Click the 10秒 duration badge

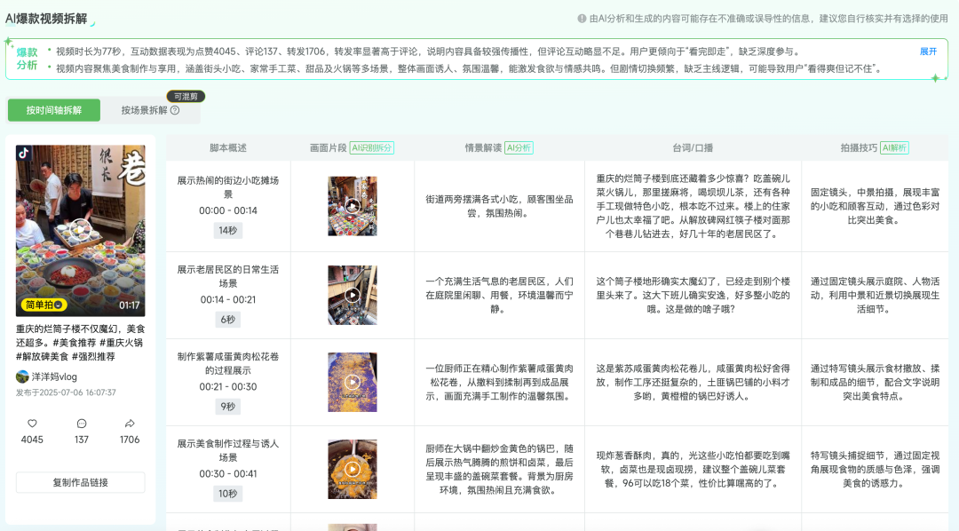point(228,494)
